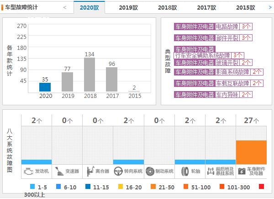
Task: Open the 影音系统故障 2个 fault tag
Action: coord(219,72)
